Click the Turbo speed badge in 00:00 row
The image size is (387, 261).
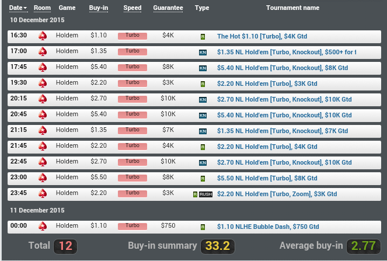[133, 226]
